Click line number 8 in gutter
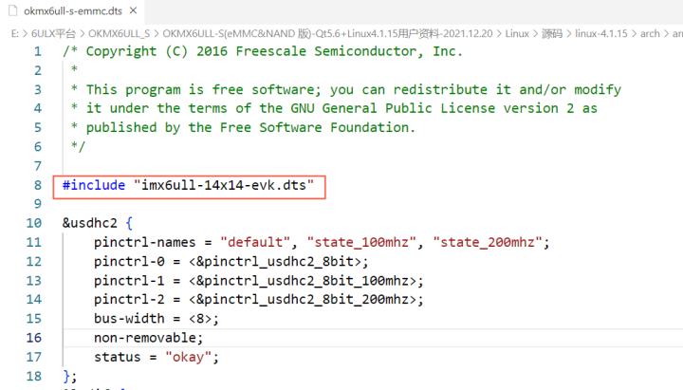Screen dimensions: 683x390 (x=38, y=185)
